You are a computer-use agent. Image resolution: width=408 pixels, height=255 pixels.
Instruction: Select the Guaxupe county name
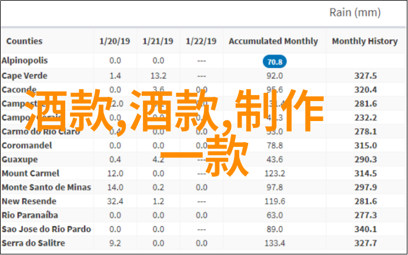pos(20,159)
